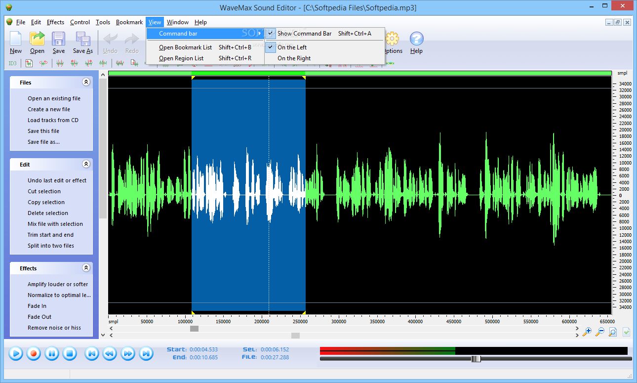Start recording with the Record button

point(34,353)
